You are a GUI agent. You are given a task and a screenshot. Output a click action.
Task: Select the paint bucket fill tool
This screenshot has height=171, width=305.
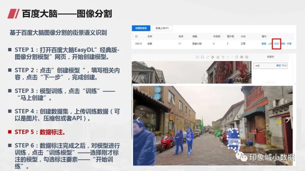(x=213, y=57)
